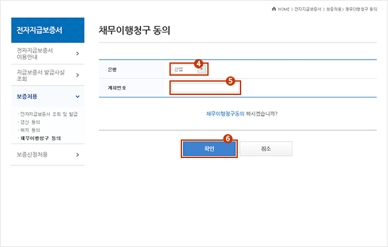Select 채무이행청구 동의 submenu item
The height and width of the screenshot is (247, 388).
tap(41, 138)
